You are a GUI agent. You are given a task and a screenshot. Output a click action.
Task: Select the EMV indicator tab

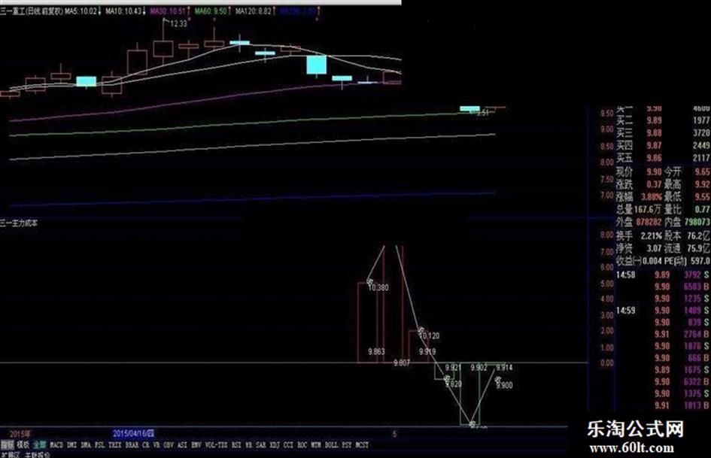tap(196, 445)
